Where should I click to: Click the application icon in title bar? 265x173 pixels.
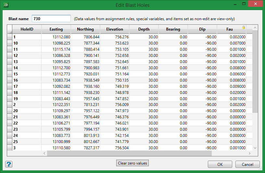[x=6, y=5]
